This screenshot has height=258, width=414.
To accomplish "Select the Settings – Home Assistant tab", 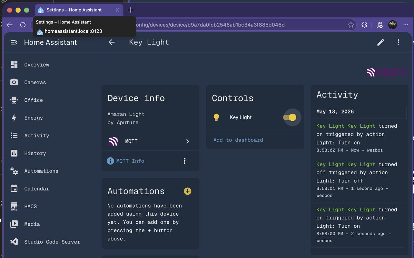I will pyautogui.click(x=79, y=10).
